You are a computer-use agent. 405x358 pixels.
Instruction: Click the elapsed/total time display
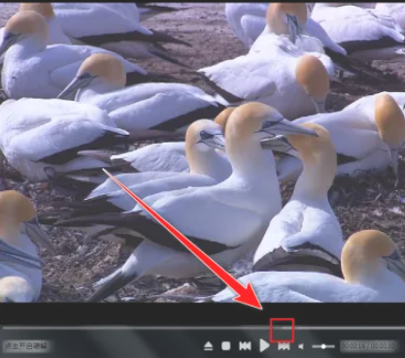click(369, 346)
